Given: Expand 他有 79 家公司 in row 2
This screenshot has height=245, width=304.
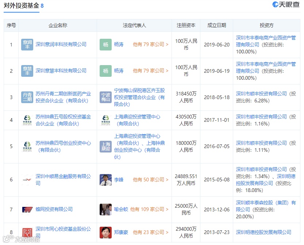Looking at the screenshot, I should tap(150, 71).
